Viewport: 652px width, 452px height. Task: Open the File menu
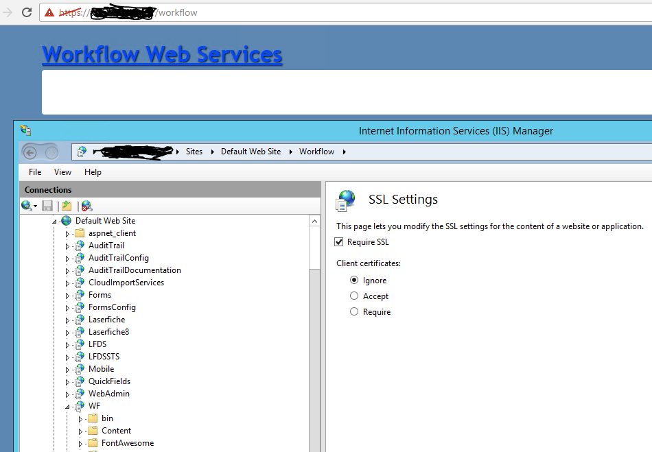[x=35, y=172]
